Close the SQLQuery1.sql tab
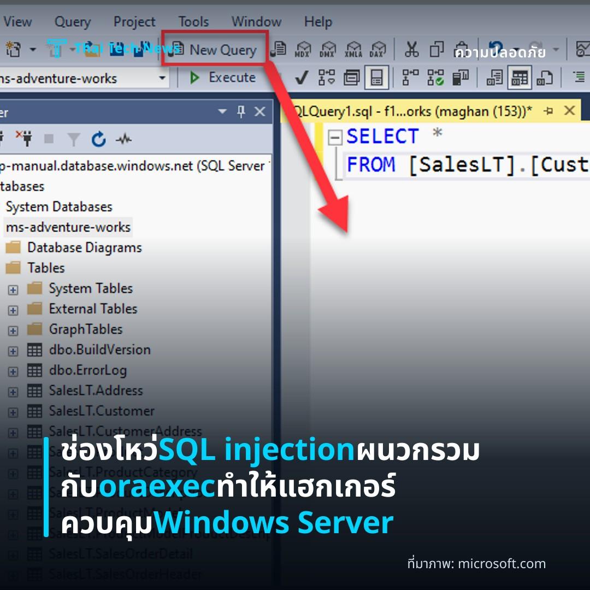590x590 pixels. 570,110
